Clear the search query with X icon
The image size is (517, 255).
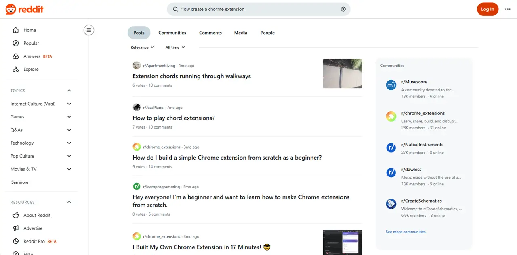coord(343,9)
